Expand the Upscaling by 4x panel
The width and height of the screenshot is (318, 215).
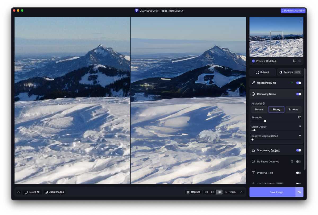click(276, 83)
